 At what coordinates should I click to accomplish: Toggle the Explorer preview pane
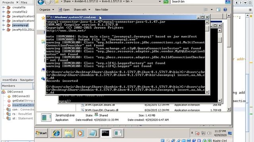218,9
